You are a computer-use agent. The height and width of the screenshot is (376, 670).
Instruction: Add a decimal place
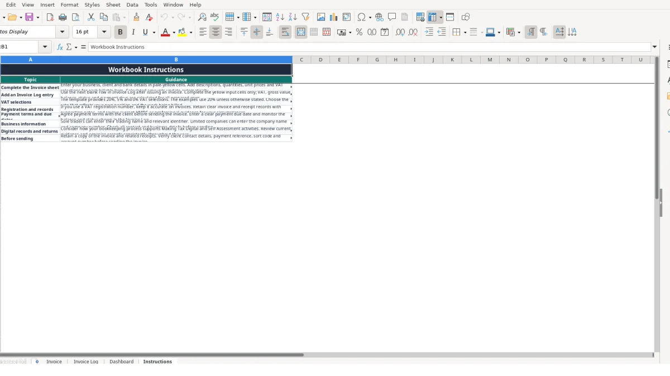[x=400, y=32]
